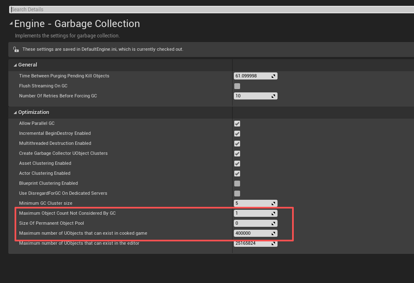Screen dimensions: 414x283
Task: Click Use DisregardForGC On Dedicated Servers label
Action: [63, 193]
